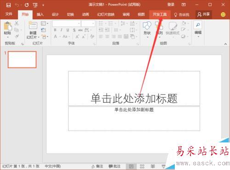
Task: Toggle Align Left paragraph alignment
Action: click(x=101, y=37)
